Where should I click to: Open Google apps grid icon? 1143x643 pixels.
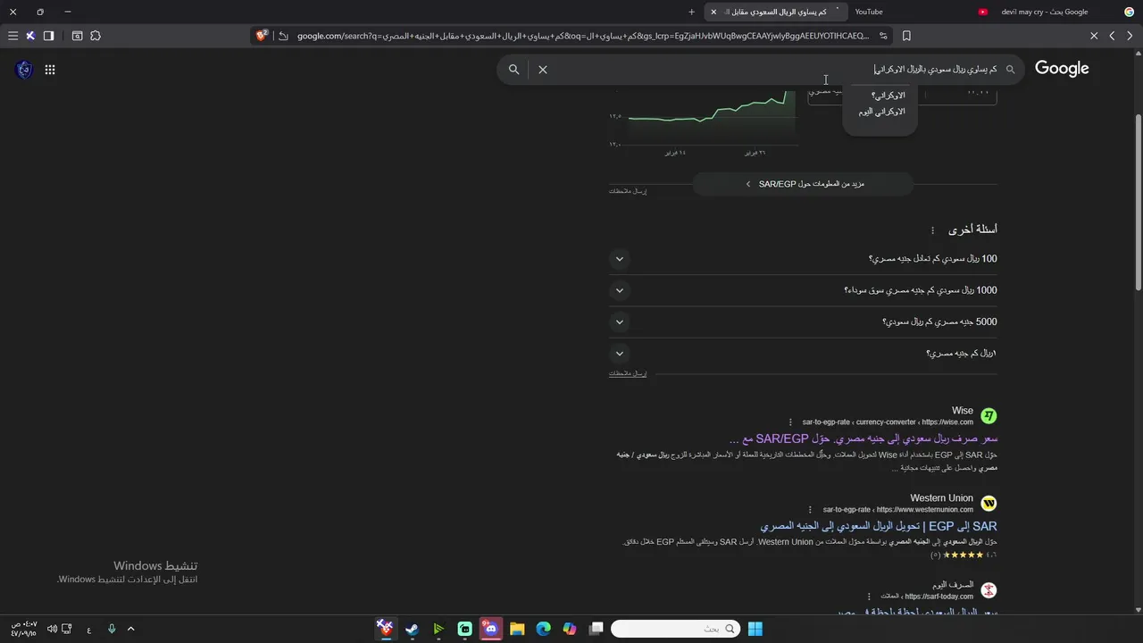pos(50,70)
